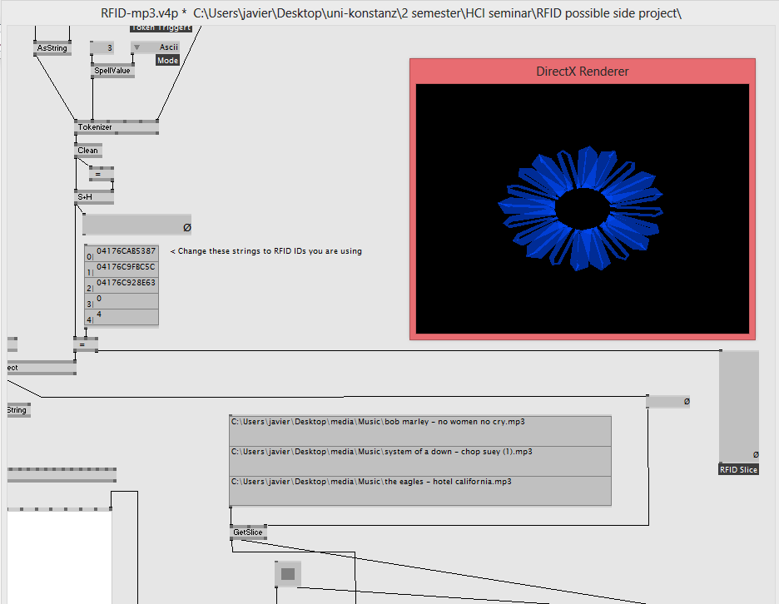Click the tall IOBox above RFID Slice
Viewport: 779px width, 604px height.
coord(739,406)
